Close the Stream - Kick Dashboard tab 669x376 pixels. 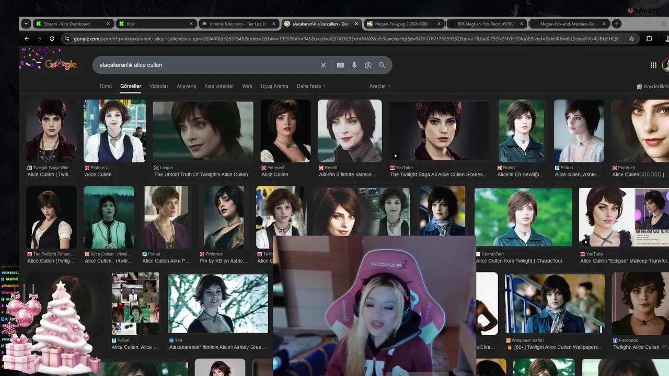[109, 24]
